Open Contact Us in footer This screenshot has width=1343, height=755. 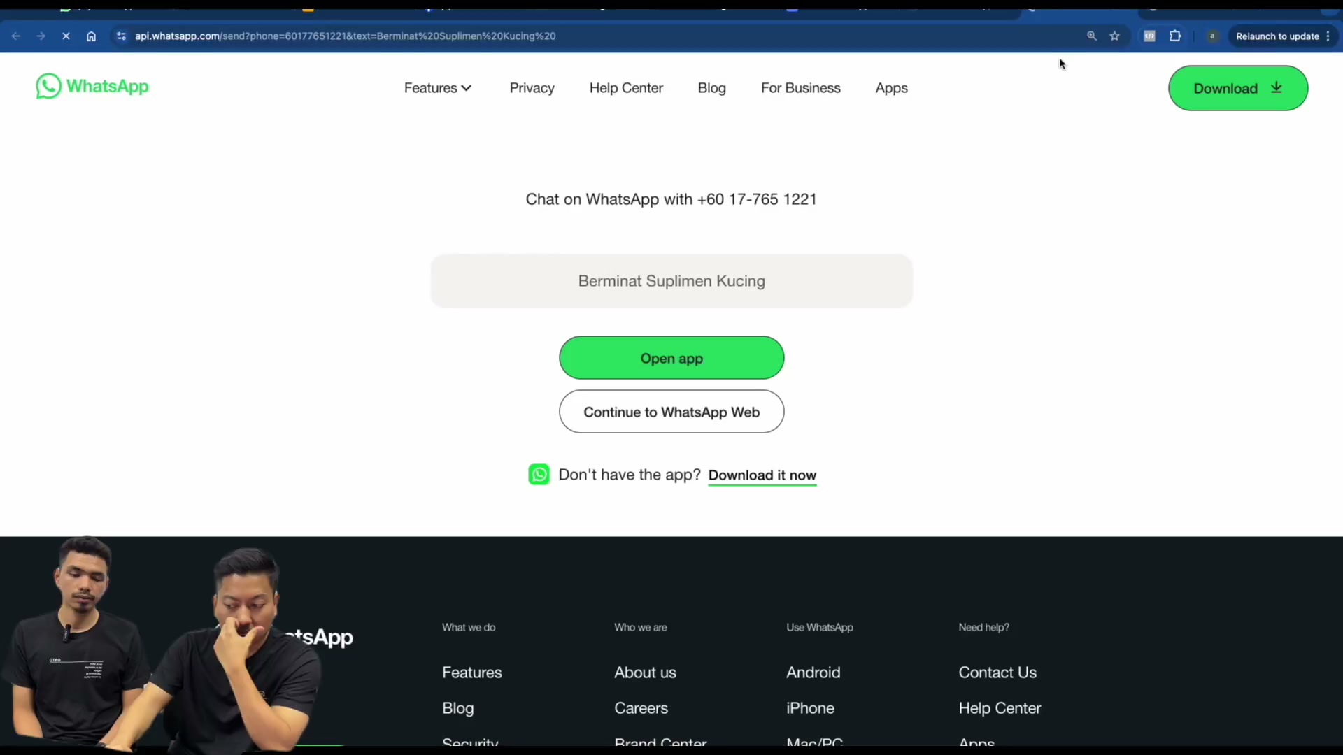coord(997,673)
